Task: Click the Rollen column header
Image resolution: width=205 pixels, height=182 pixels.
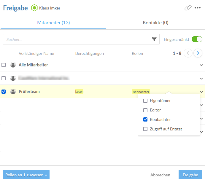Action: (x=137, y=53)
